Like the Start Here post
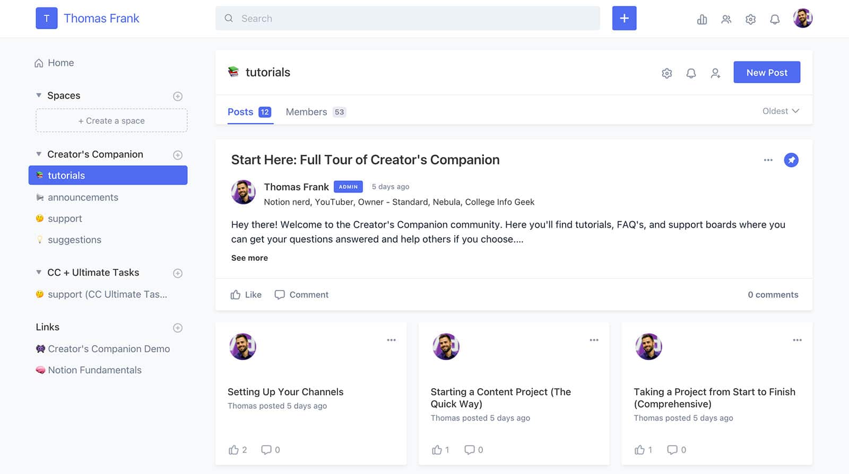The image size is (849, 474). [x=246, y=295]
